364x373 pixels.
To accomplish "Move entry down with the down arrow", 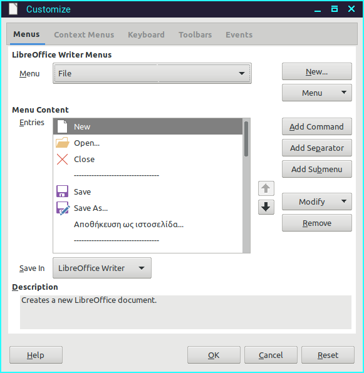I will point(266,207).
